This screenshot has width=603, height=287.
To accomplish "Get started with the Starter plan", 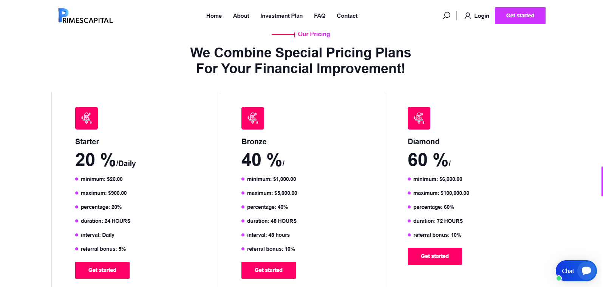I will pos(102,270).
